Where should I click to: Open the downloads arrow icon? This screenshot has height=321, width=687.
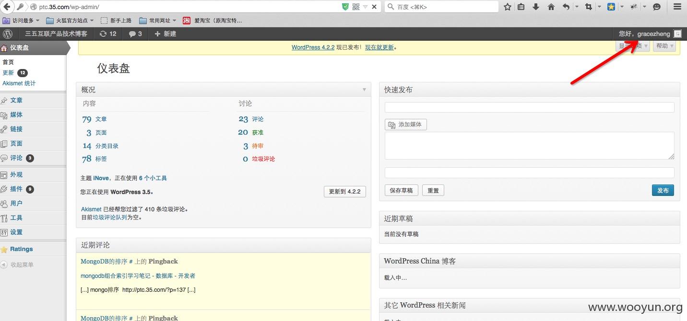click(536, 7)
